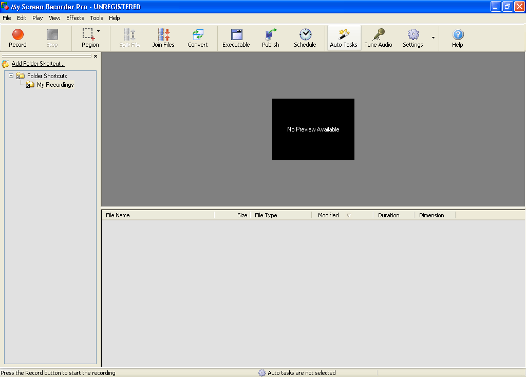Viewport: 526px width, 377px height.
Task: Open the Join Files tool
Action: 163,37
